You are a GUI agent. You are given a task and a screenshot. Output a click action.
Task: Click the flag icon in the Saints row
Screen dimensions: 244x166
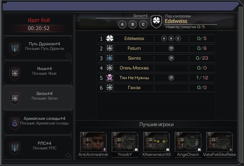(171, 58)
